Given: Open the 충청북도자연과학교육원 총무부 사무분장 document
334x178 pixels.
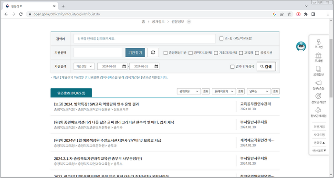Looking at the screenshot, I should [98, 158].
